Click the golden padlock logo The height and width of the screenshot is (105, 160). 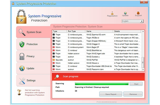pos(21,17)
